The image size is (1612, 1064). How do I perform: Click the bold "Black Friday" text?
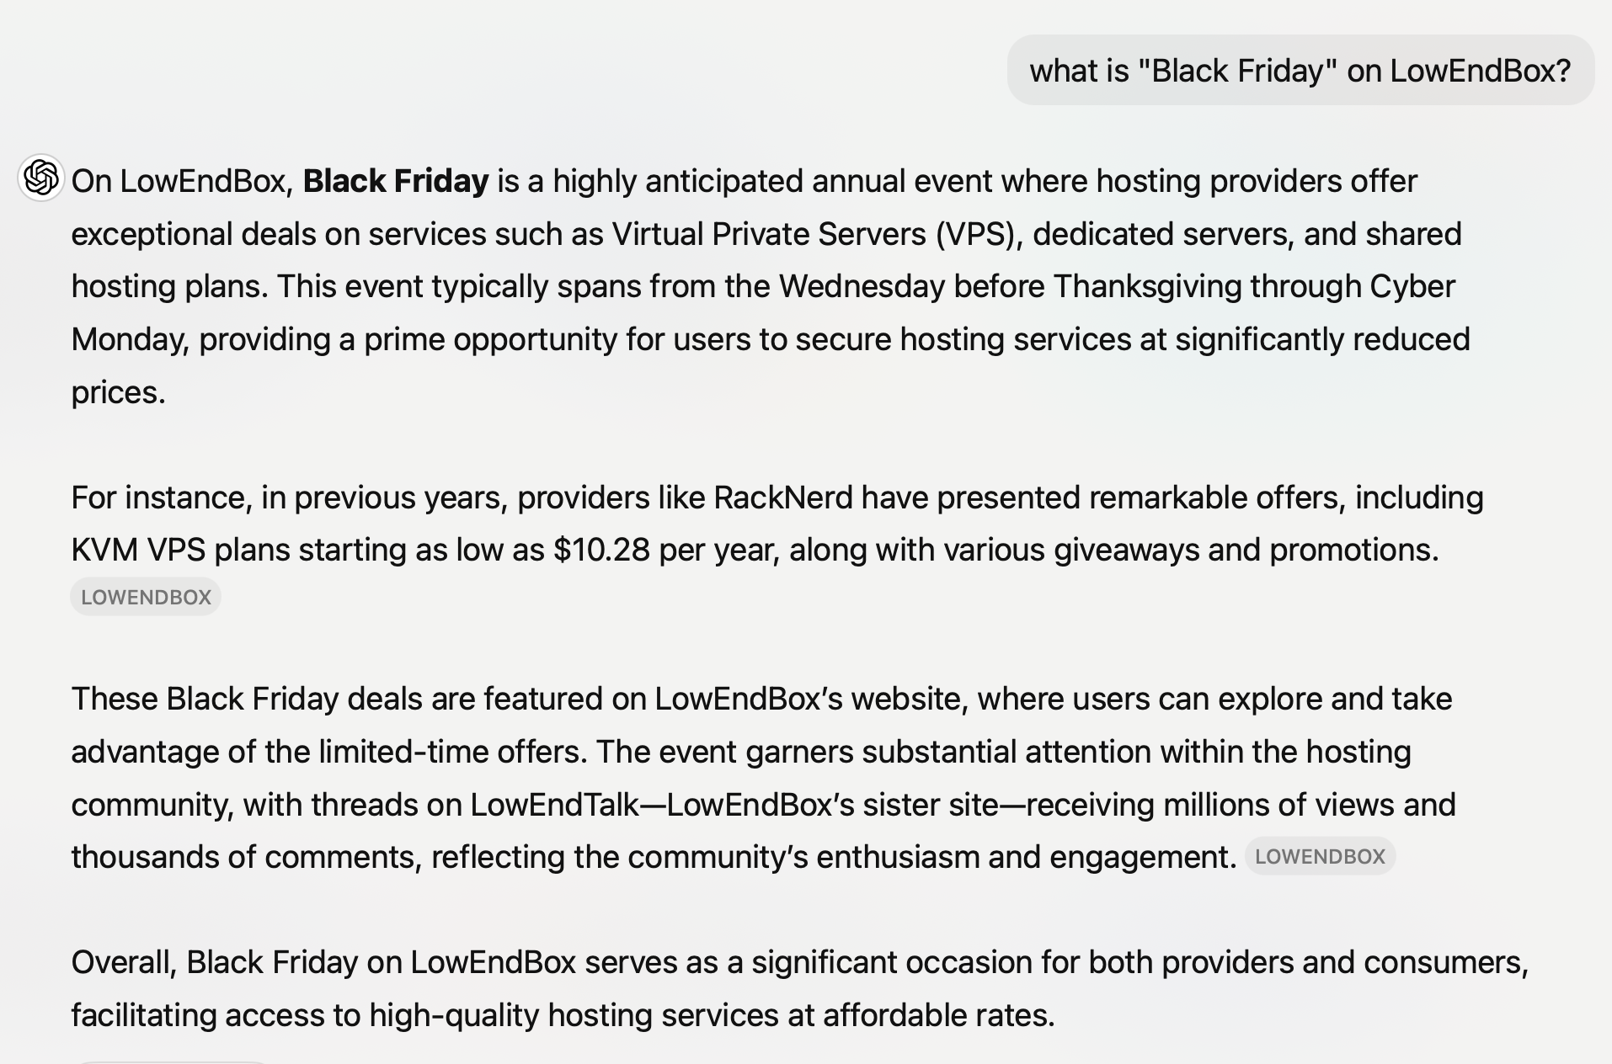[396, 181]
